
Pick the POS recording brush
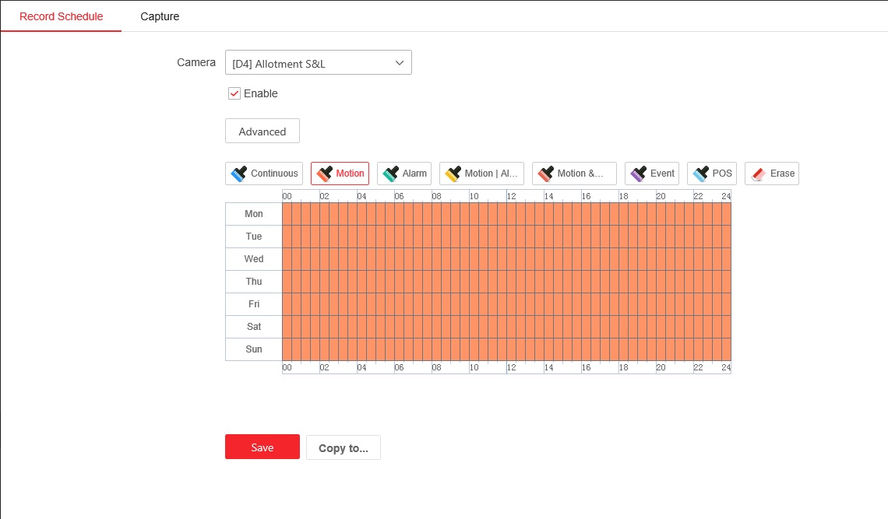pos(712,174)
